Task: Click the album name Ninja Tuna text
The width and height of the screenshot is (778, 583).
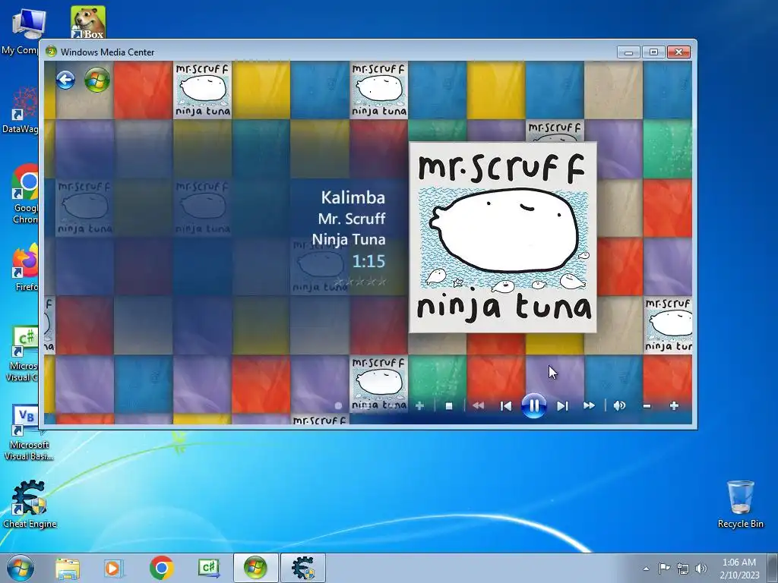Action: tap(348, 239)
